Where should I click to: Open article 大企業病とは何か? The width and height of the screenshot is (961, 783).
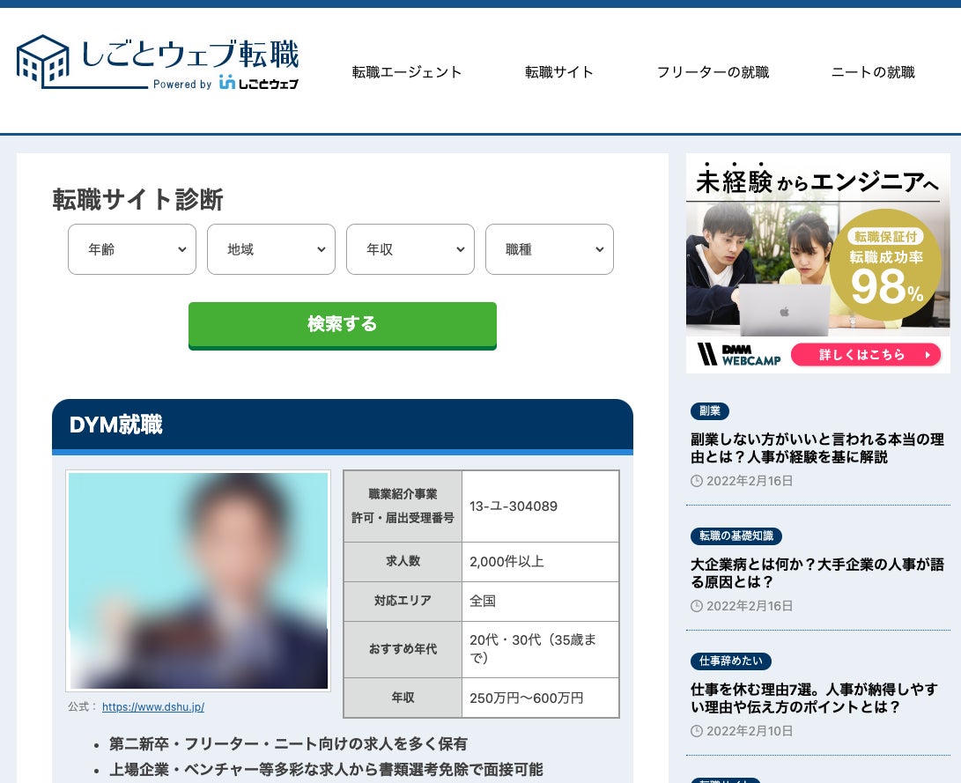tap(817, 572)
